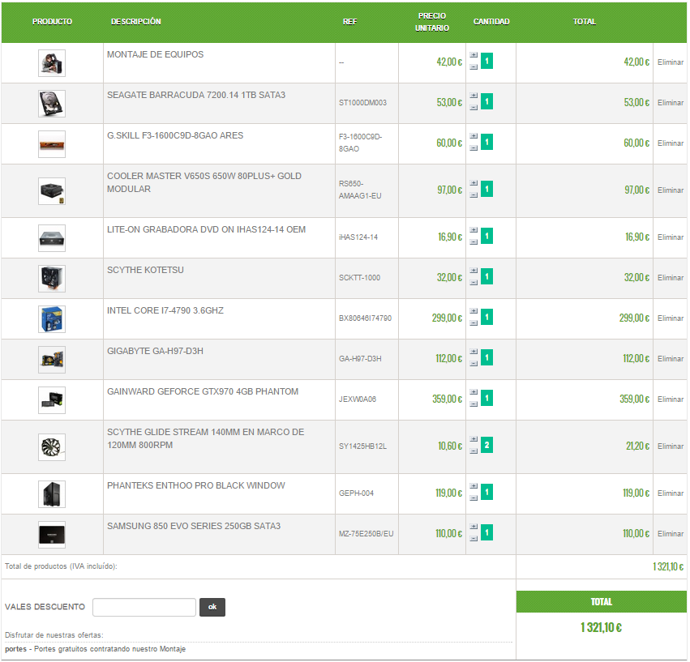Increase quantity of Gigabyte GA-H97-D3H
Image resolution: width=690 pixels, height=662 pixels.
tap(474, 352)
